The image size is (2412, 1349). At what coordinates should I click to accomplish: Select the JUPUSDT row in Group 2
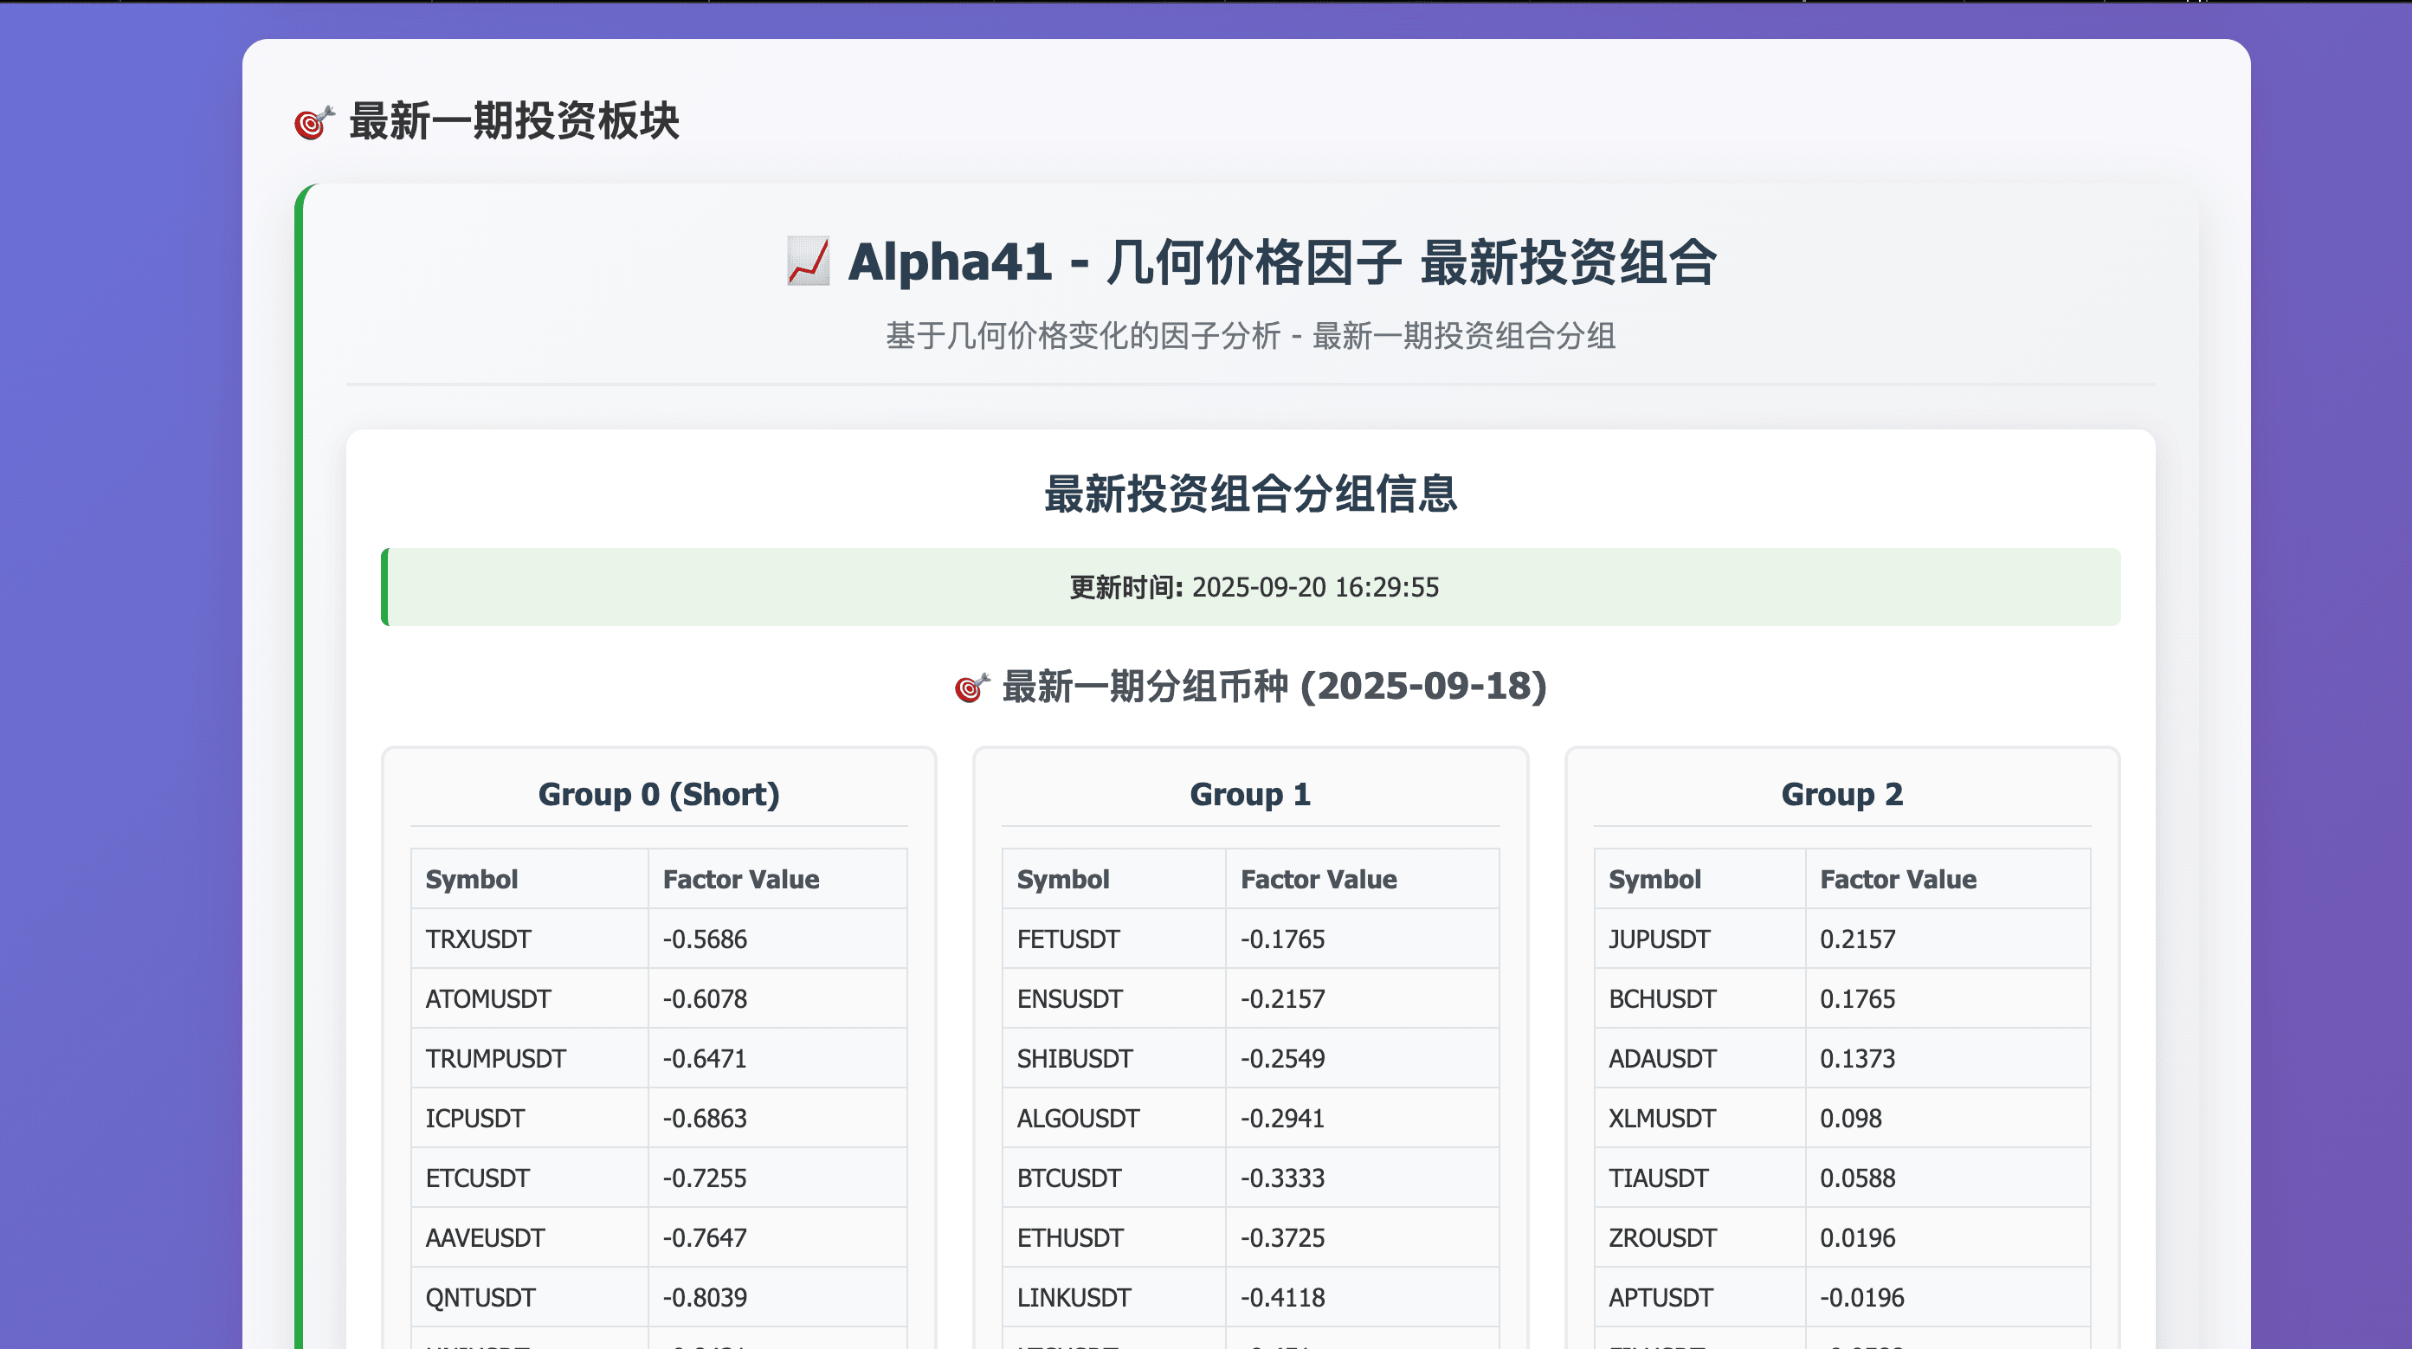[x=1841, y=938]
